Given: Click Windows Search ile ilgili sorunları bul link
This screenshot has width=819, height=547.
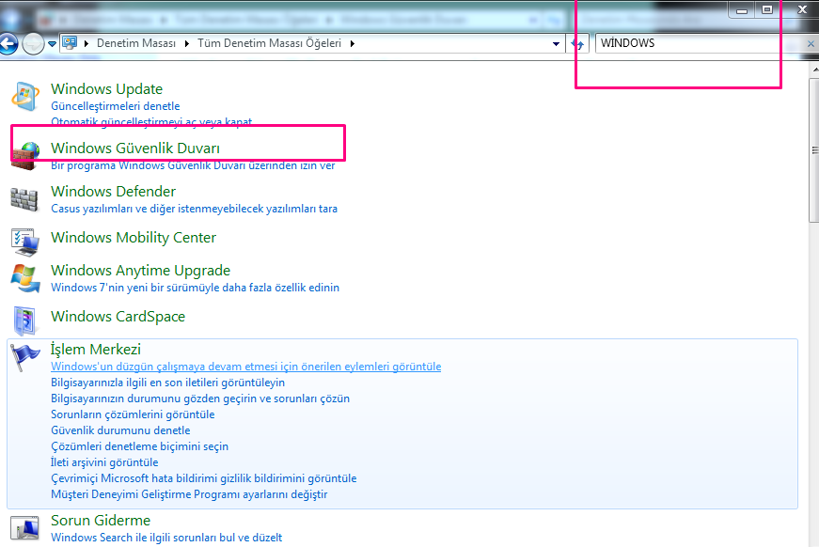Looking at the screenshot, I should [x=166, y=538].
